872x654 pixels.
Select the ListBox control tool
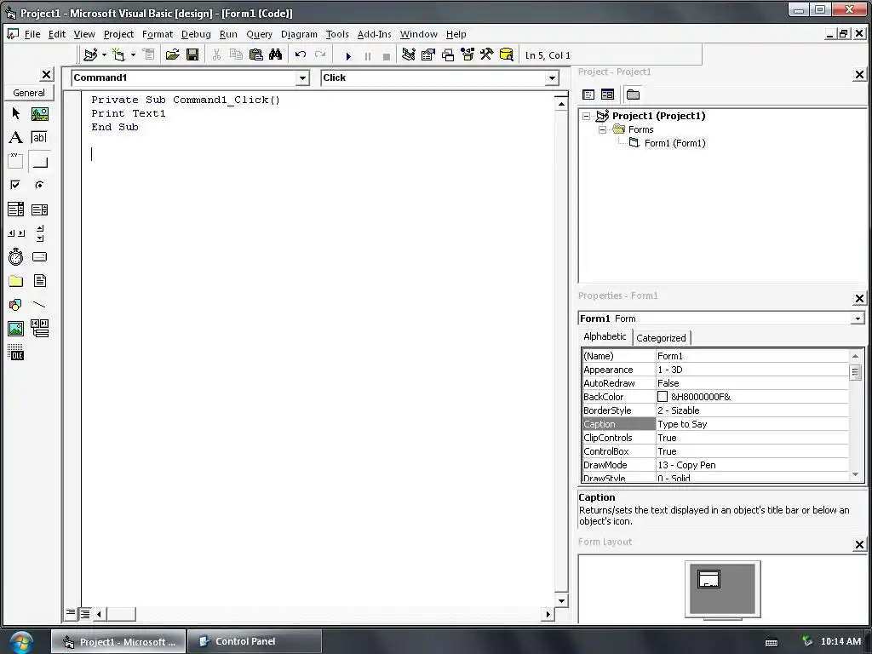[x=39, y=209]
